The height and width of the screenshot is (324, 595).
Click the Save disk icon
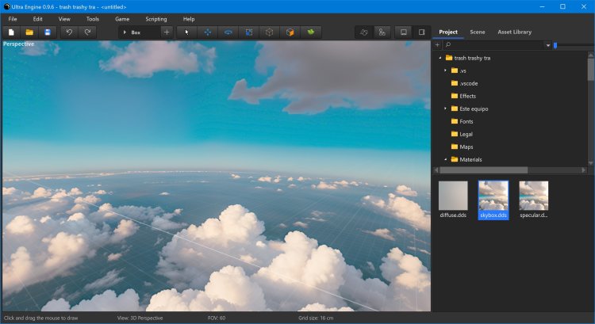tap(48, 32)
